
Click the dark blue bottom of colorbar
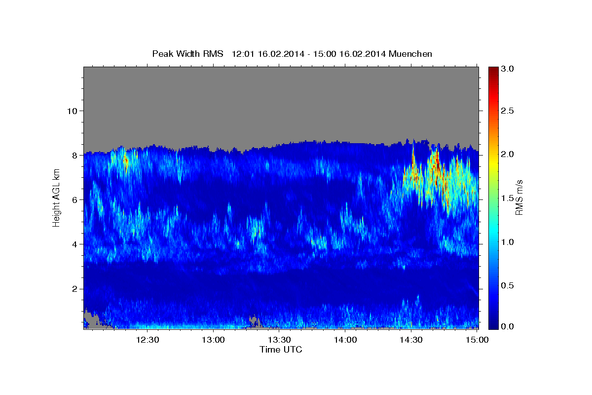coord(493,324)
